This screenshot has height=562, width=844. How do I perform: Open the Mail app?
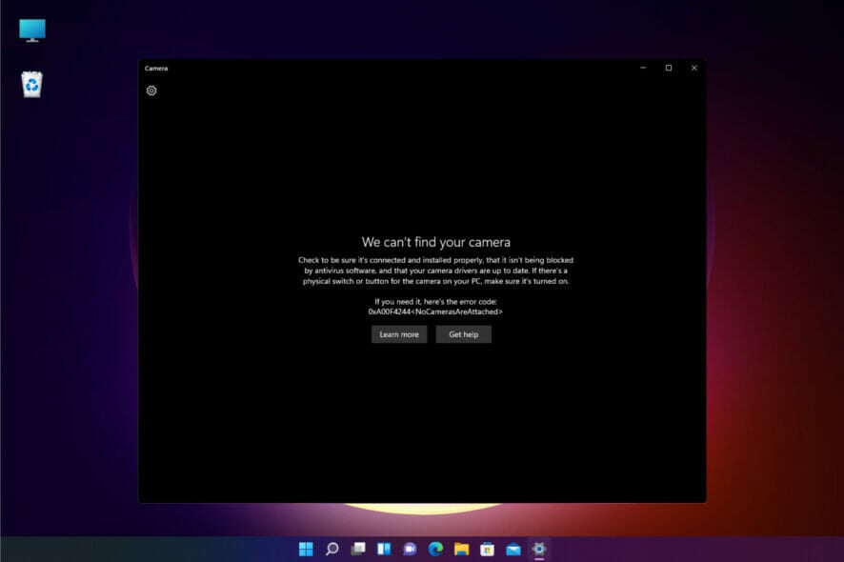pos(513,550)
